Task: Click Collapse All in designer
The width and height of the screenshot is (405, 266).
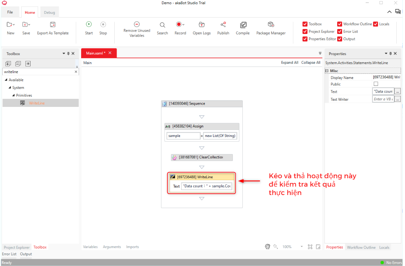Action: [311, 63]
